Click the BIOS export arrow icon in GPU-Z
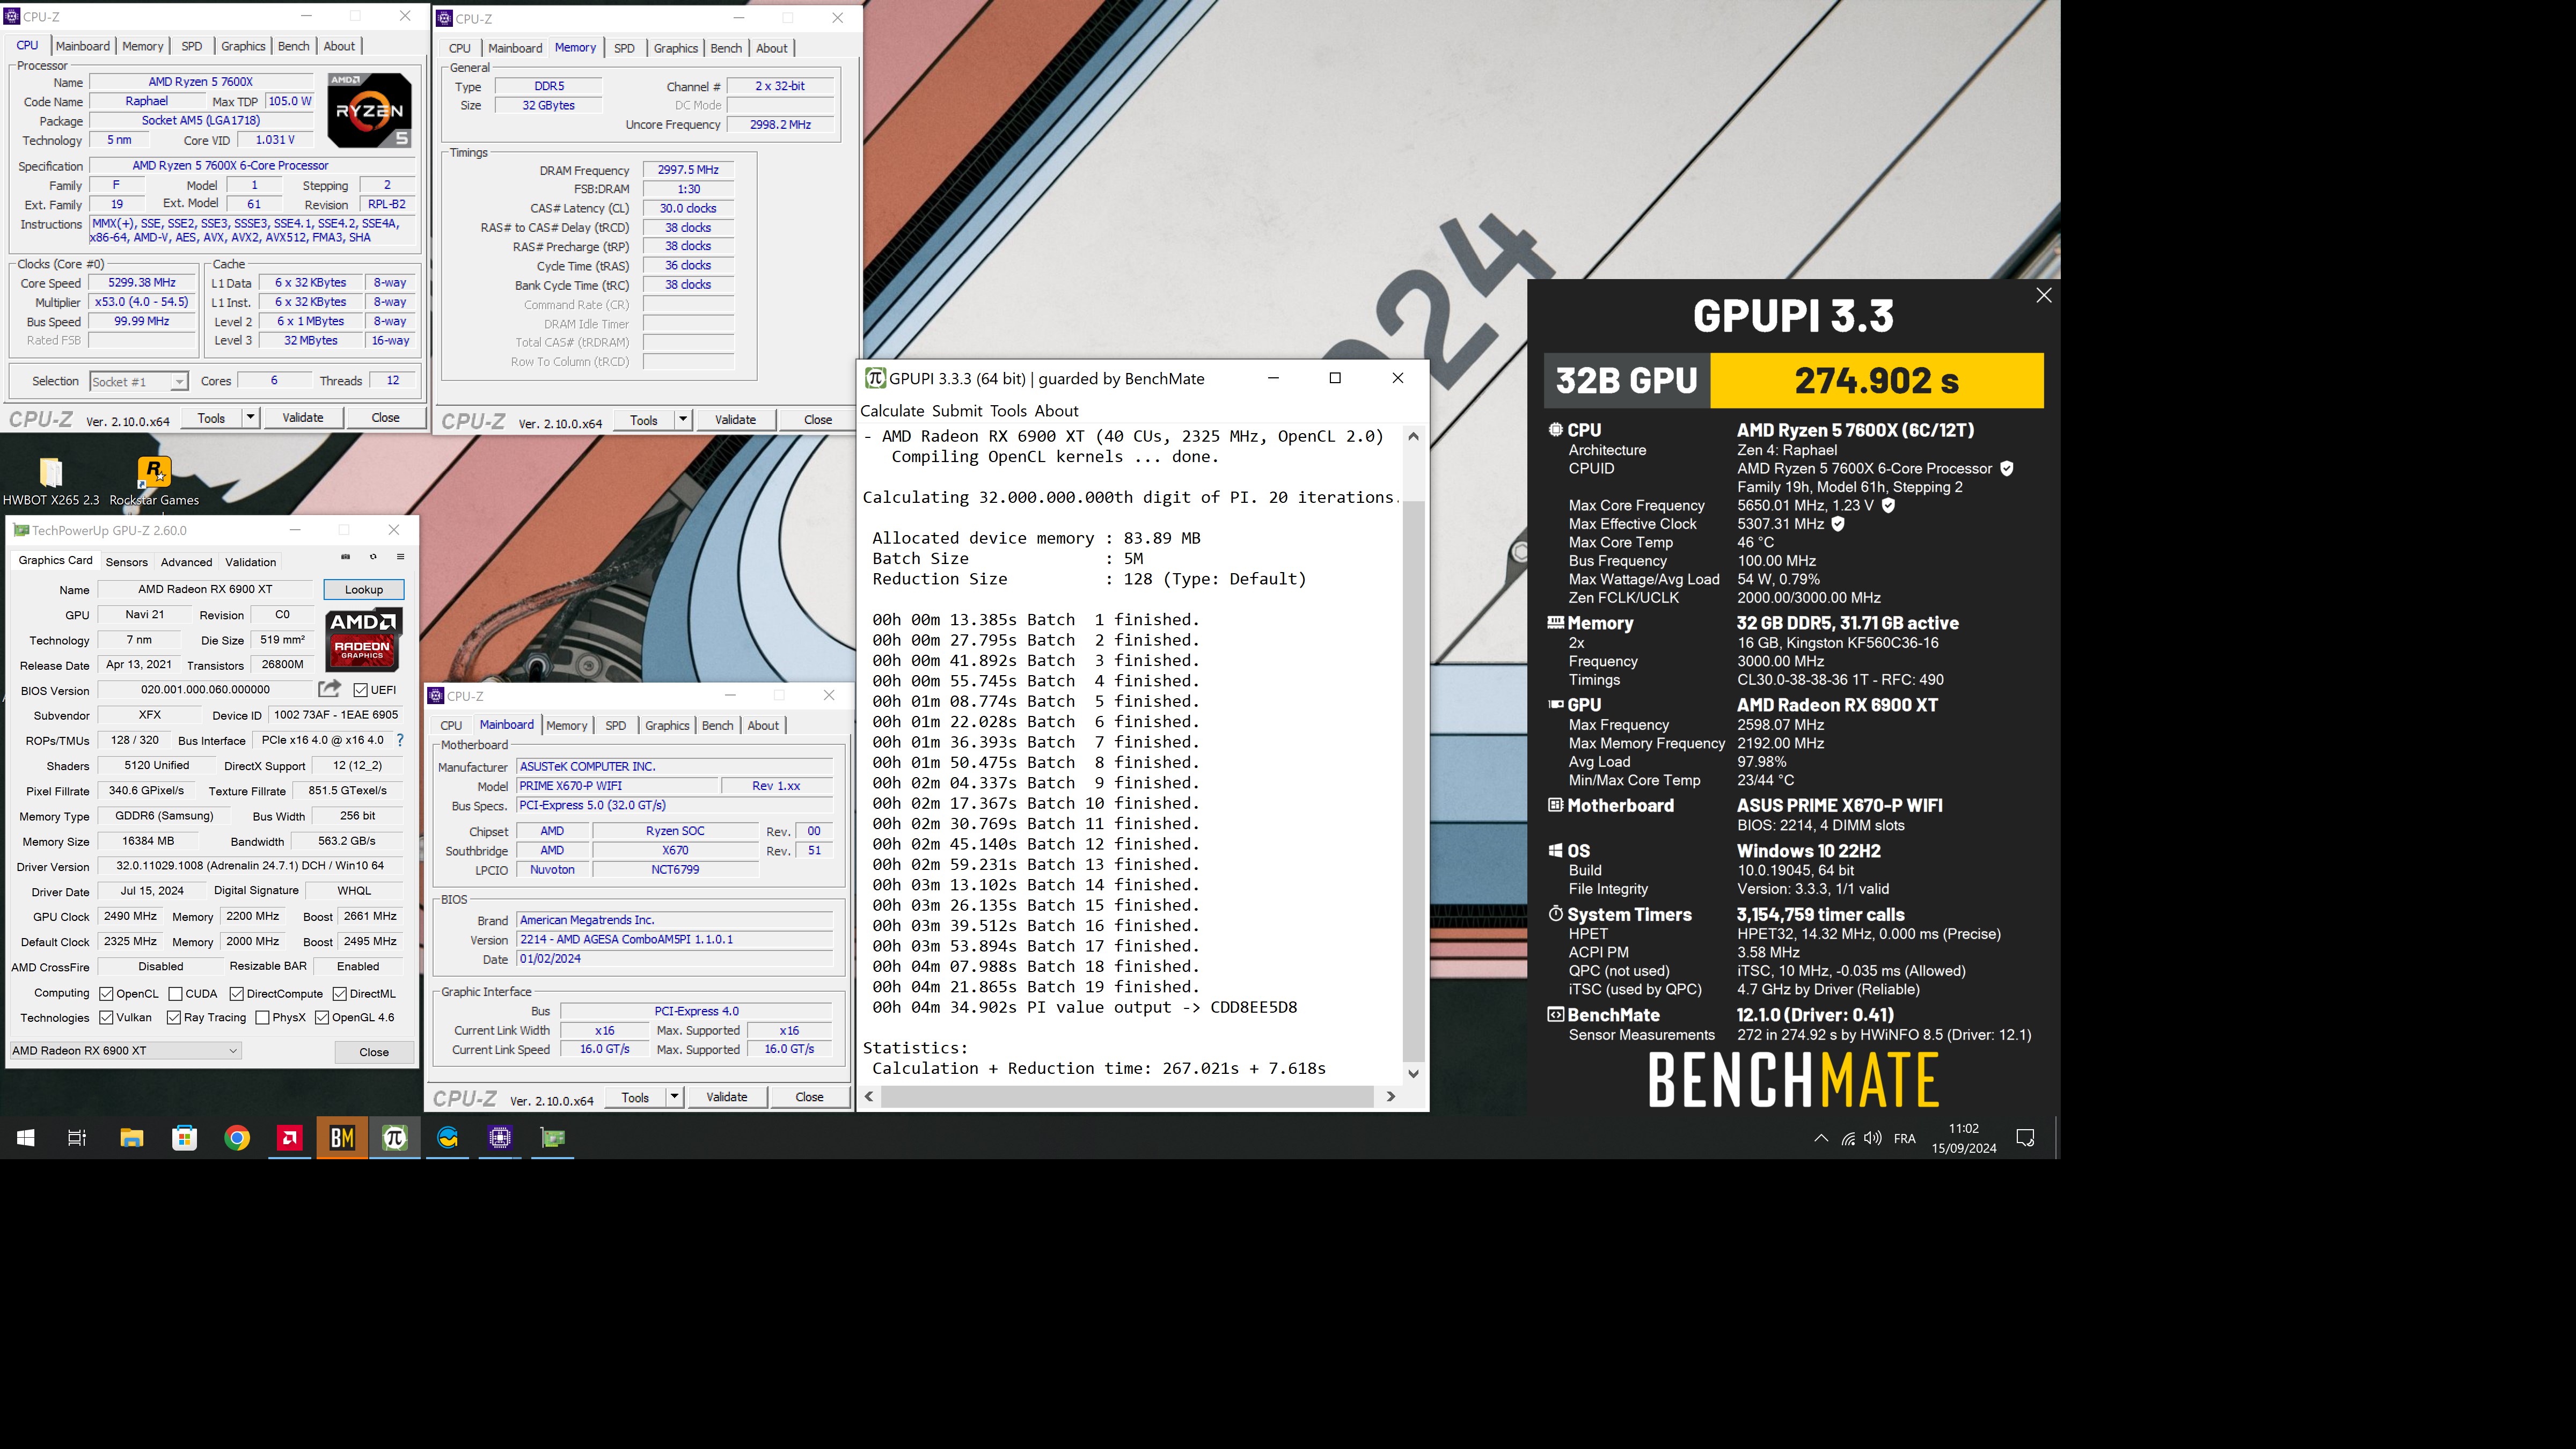Screen dimensions: 2576x1449 [x=329, y=689]
